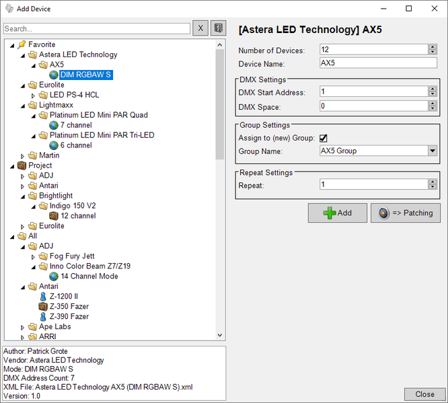Select the DIM RGBAW S globe icon

click(x=54, y=75)
